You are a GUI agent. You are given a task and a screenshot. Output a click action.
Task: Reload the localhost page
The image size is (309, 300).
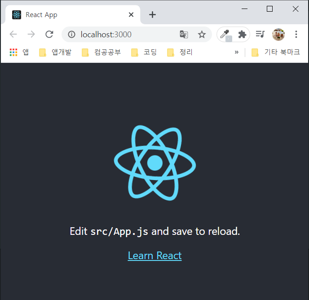point(49,34)
